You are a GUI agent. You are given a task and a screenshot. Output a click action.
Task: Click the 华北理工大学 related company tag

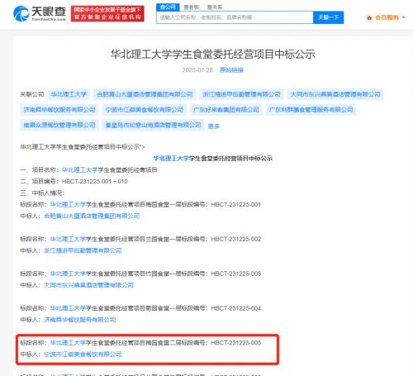coord(69,94)
